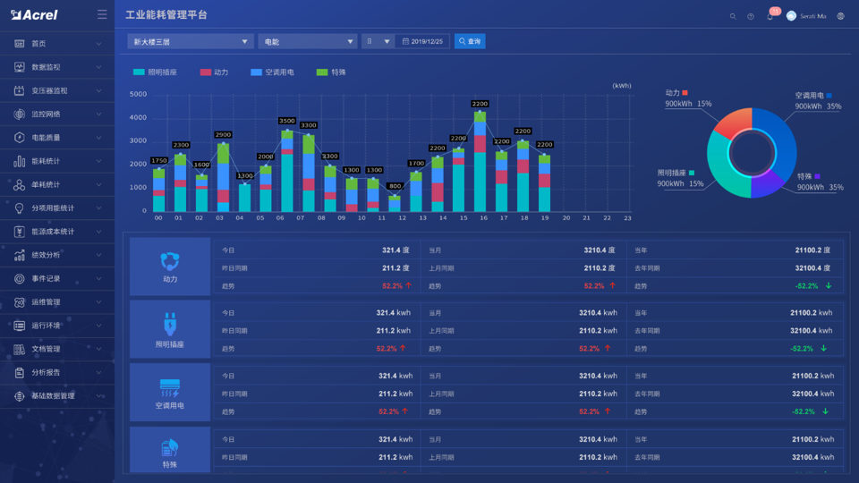This screenshot has height=483, width=859.
Task: Open the 新大楼三层 location dropdown
Action: 190,42
